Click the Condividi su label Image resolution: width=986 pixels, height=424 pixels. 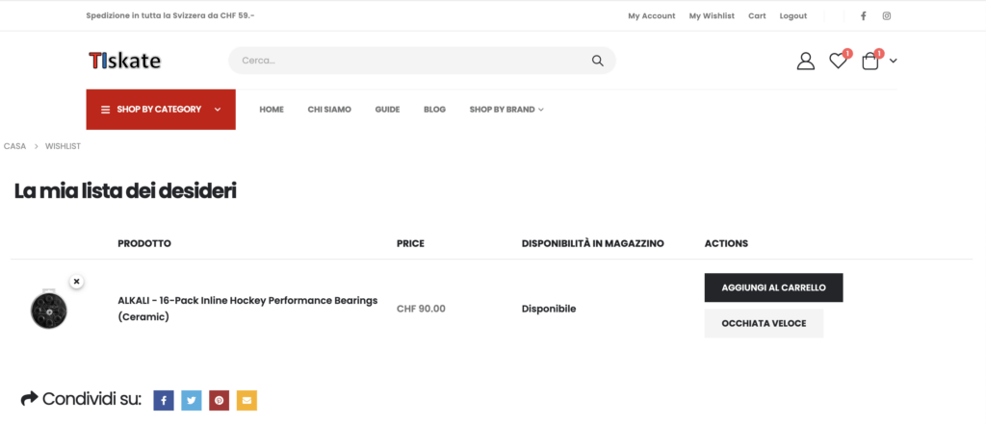click(x=91, y=399)
